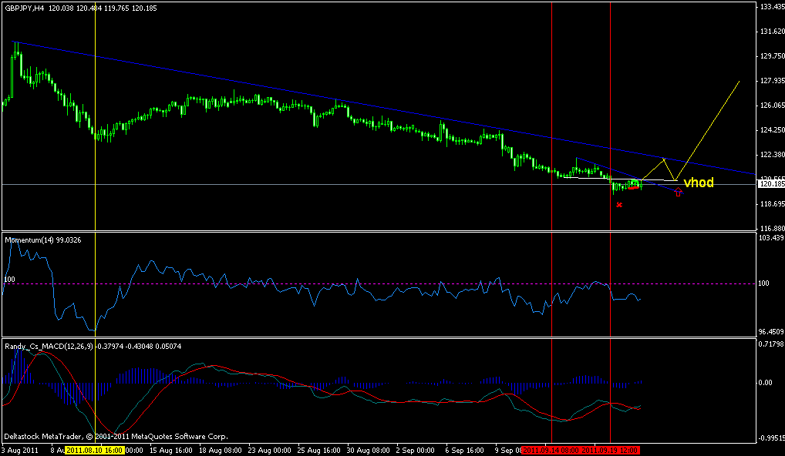The image size is (785, 456).
Task: Click the 122.380 price scale value
Action: 771,155
